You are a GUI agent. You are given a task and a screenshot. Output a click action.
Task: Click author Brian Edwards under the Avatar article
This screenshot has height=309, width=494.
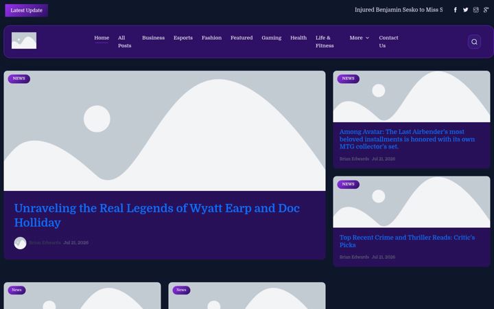coord(354,159)
